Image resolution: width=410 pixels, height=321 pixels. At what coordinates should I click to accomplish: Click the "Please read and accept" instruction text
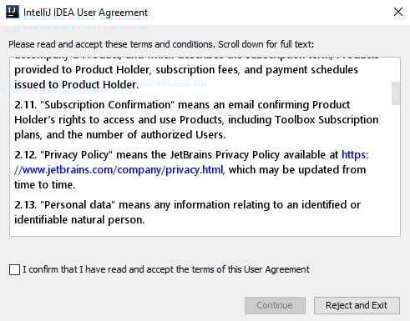click(x=161, y=44)
